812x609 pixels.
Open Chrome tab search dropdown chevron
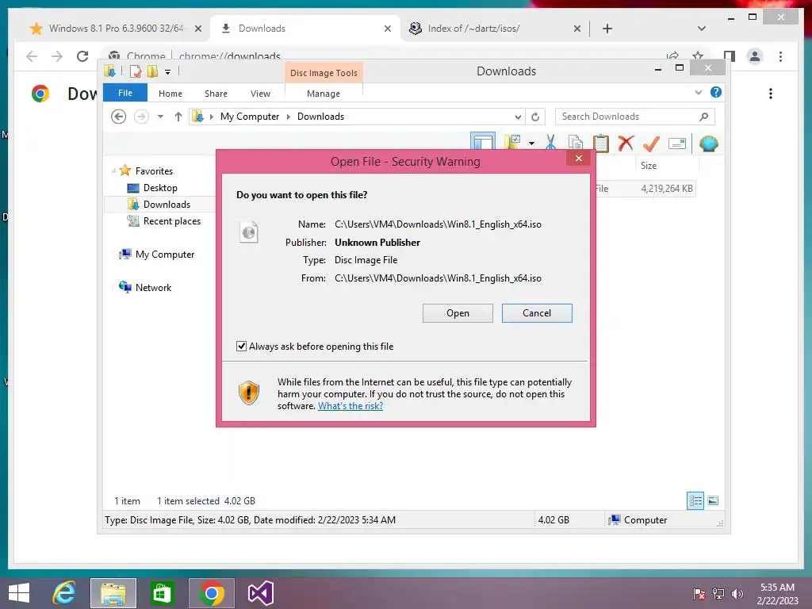702,29
